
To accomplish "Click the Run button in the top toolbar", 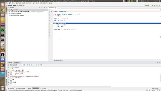I will click(x=153, y=5).
